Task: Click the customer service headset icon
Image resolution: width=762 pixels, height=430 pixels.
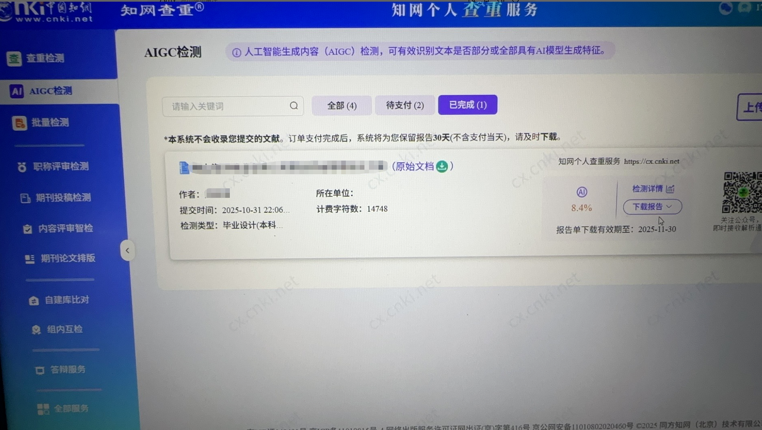Action: 745,8
